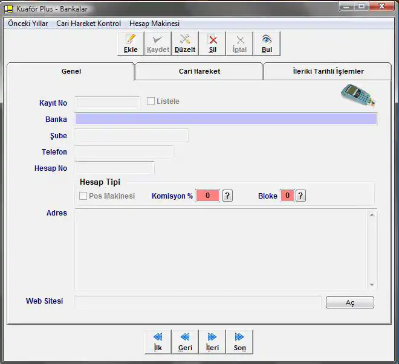Click the POS terminal image
The width and height of the screenshot is (399, 364).
pyautogui.click(x=357, y=95)
